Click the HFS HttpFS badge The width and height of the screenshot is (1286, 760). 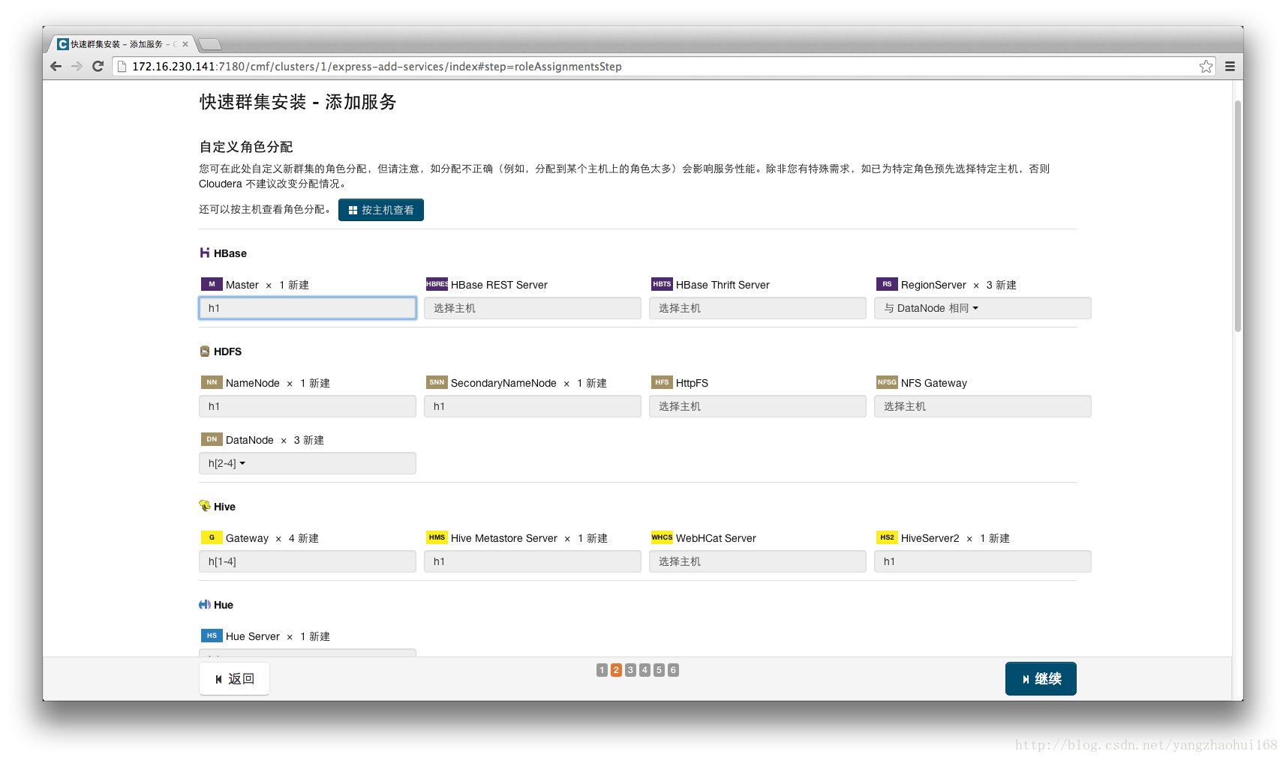click(x=662, y=382)
